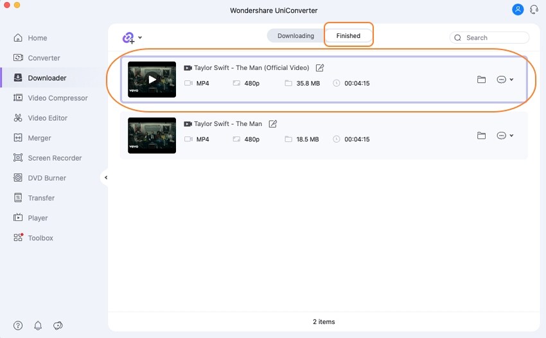Expand the paste URL dropdown arrow
The height and width of the screenshot is (338, 546).
click(140, 37)
